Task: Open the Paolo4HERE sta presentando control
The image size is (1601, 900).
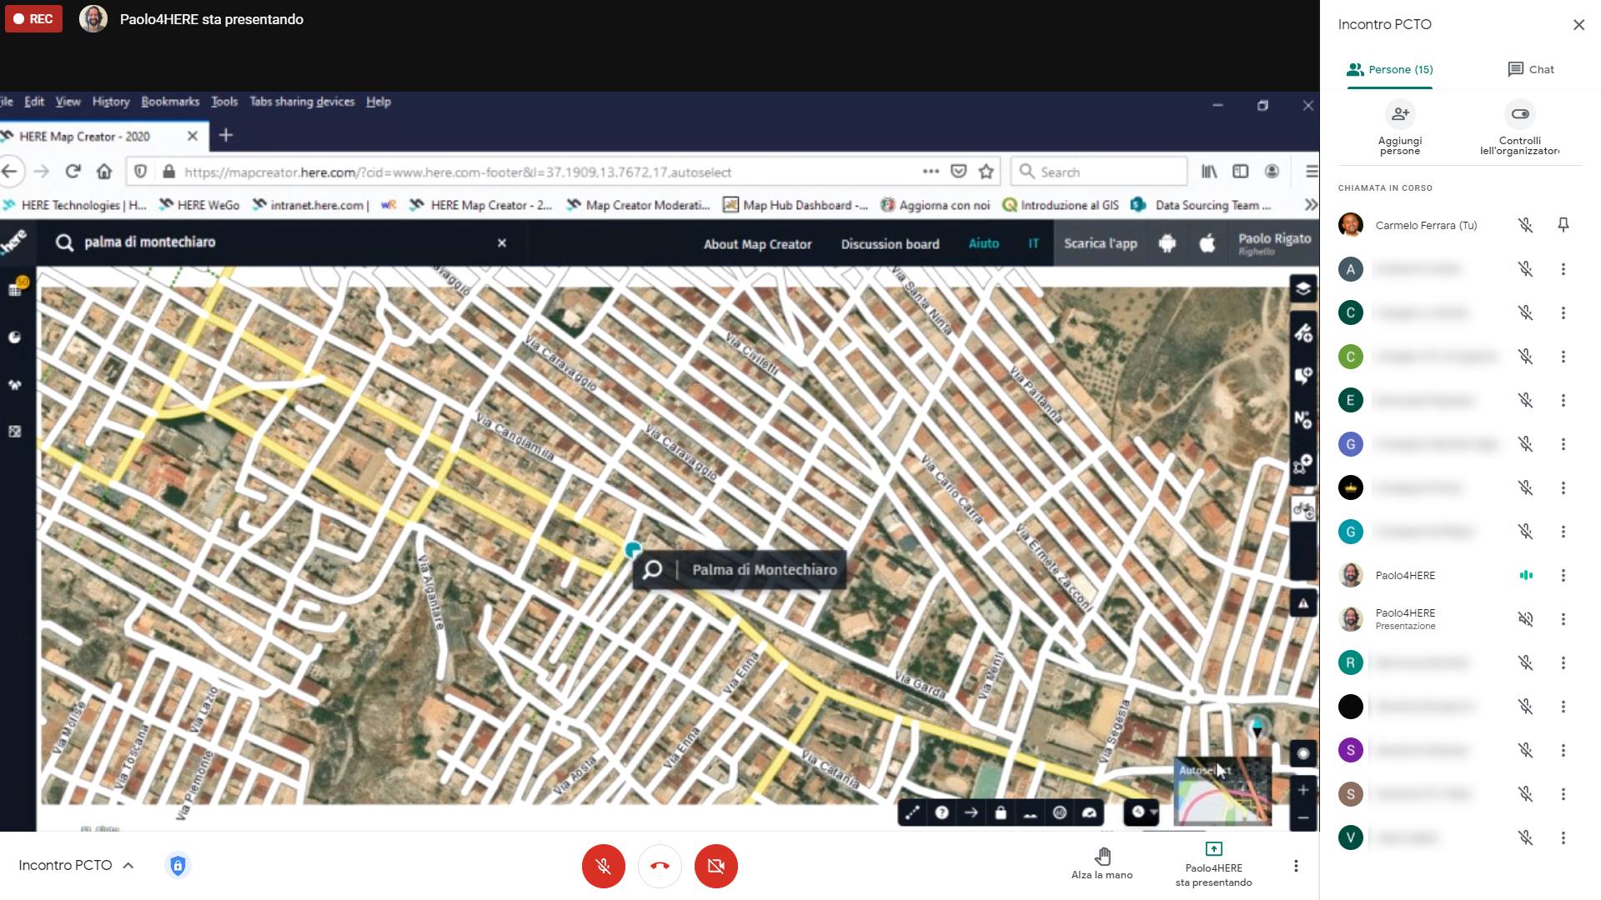Action: (x=1213, y=865)
